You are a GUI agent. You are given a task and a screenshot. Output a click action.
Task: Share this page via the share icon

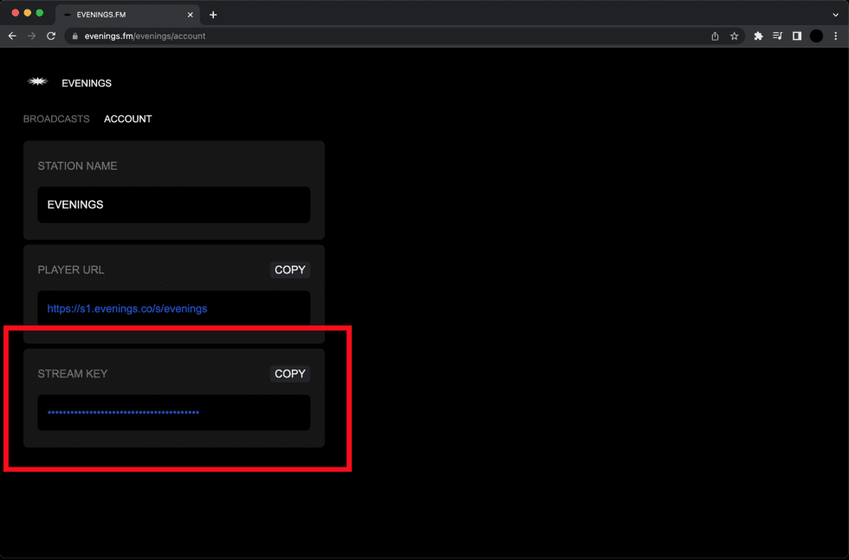coord(715,36)
